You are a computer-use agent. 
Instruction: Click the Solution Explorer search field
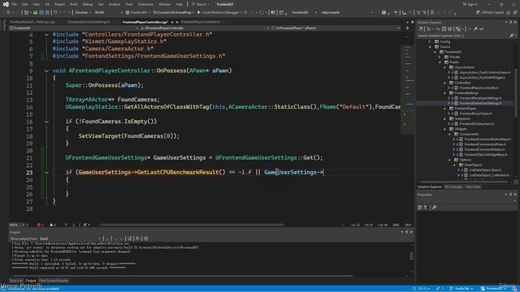click(462, 36)
